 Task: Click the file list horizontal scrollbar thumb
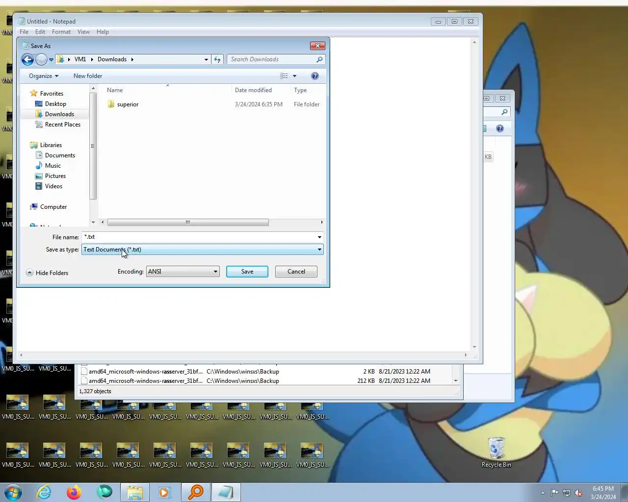click(x=188, y=223)
